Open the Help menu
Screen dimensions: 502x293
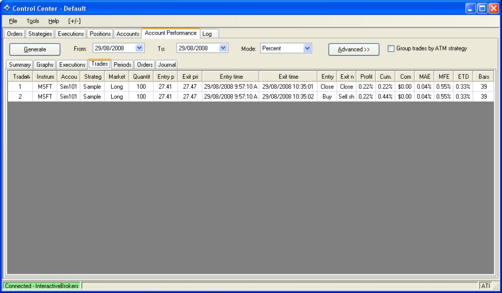53,21
